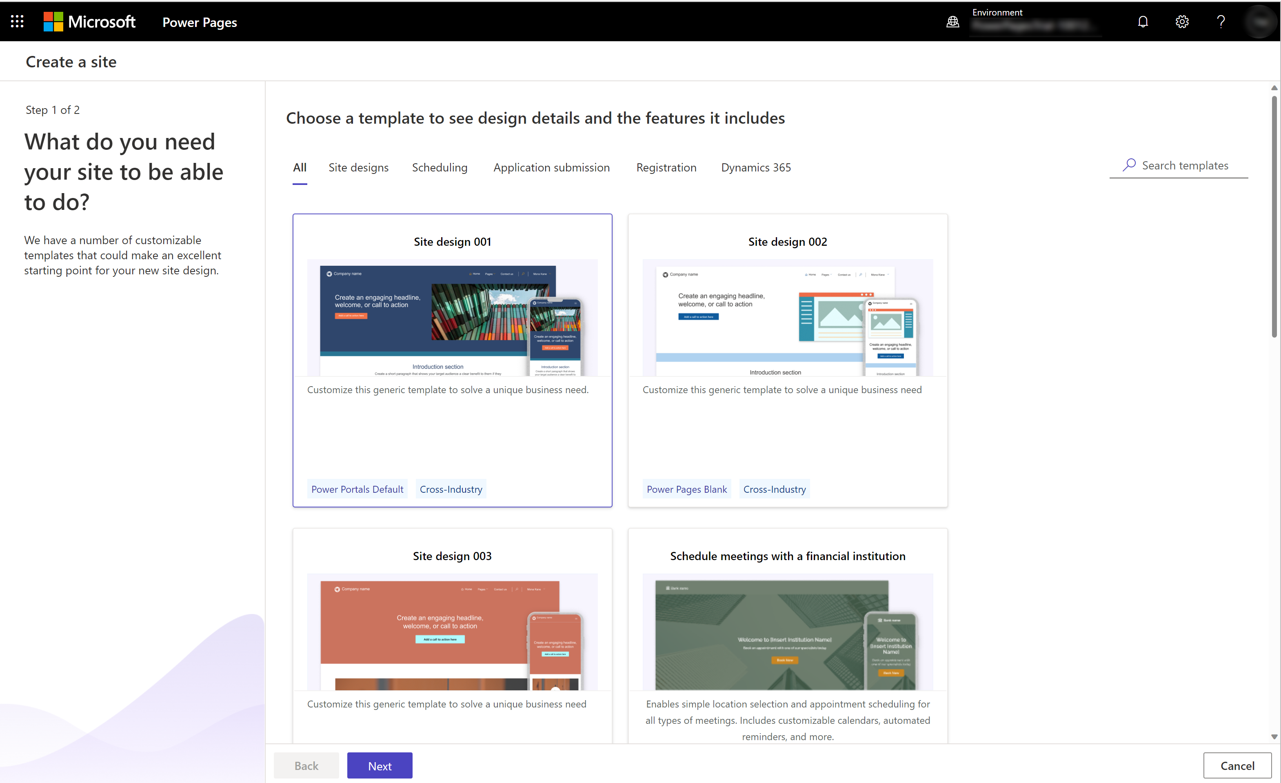Select the Site designs filter tab
Screen dimensions: 1281x783
coord(359,167)
